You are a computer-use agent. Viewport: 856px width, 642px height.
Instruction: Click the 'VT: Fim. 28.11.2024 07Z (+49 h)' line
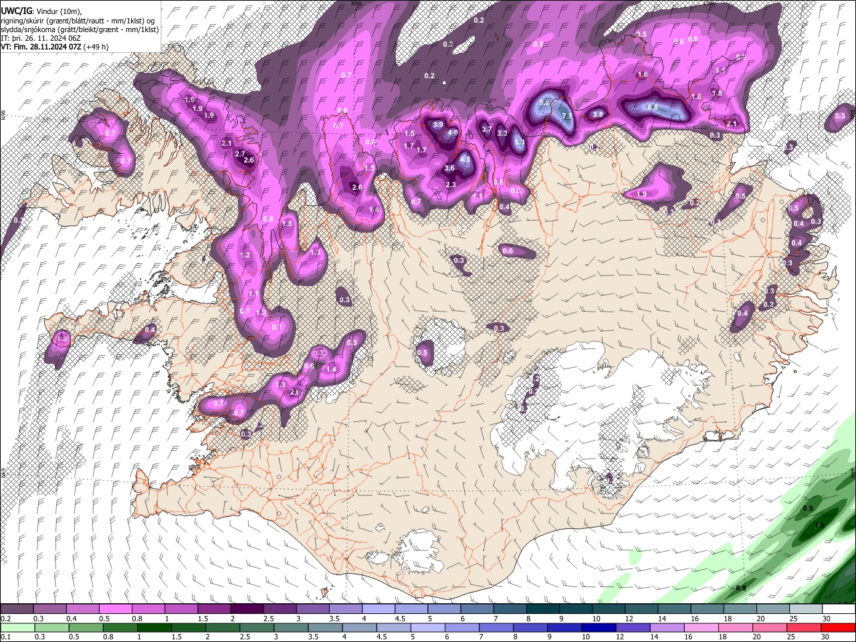(x=55, y=47)
